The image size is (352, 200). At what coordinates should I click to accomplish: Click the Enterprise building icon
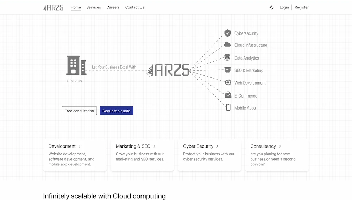(x=76, y=65)
